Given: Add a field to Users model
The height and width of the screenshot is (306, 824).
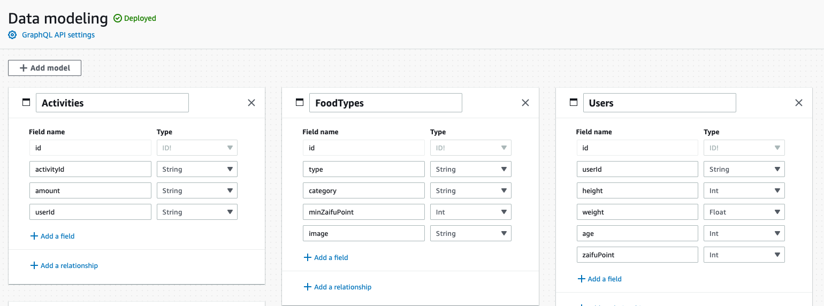Looking at the screenshot, I should (599, 279).
